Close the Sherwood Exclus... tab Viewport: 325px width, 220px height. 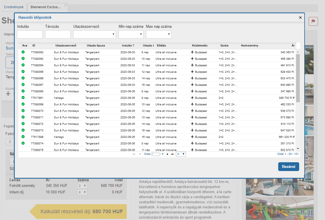click(66, 5)
